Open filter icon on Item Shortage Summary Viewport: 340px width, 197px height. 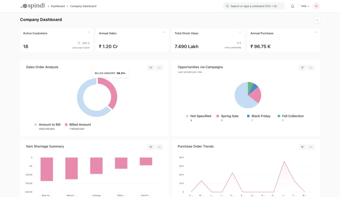coord(151,147)
